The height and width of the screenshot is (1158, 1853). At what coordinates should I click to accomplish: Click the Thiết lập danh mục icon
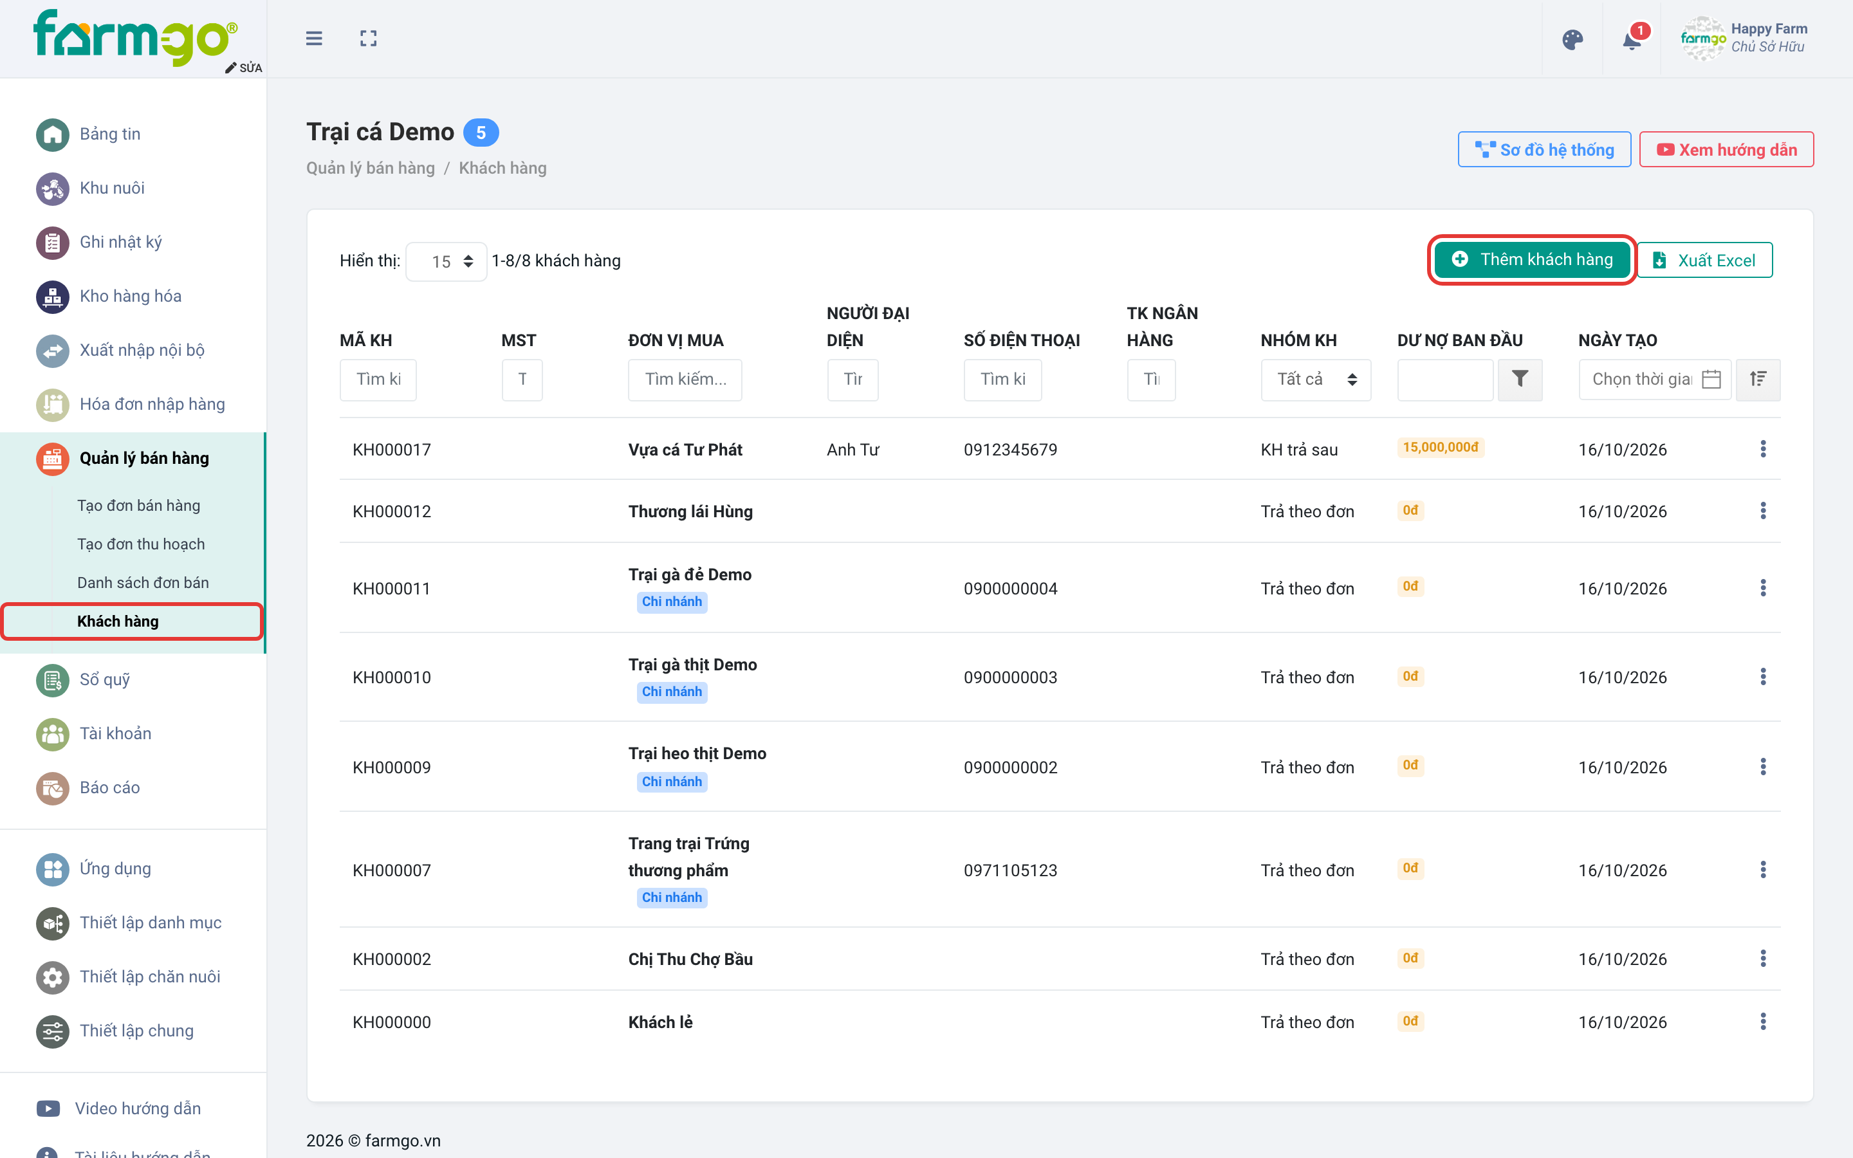click(x=53, y=923)
